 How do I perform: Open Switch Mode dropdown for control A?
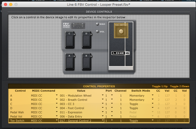click(153, 95)
